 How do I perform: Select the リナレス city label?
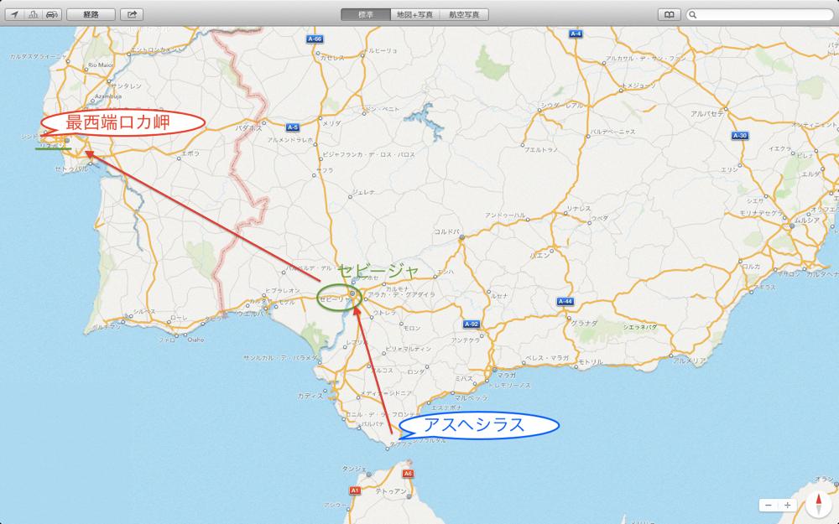(578, 209)
